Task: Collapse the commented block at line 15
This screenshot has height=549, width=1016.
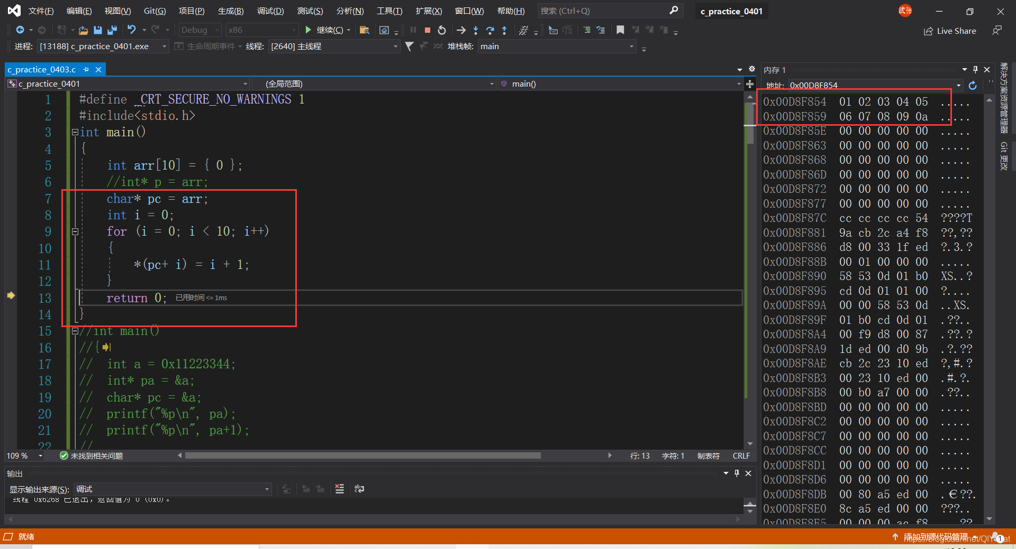Action: coord(75,331)
